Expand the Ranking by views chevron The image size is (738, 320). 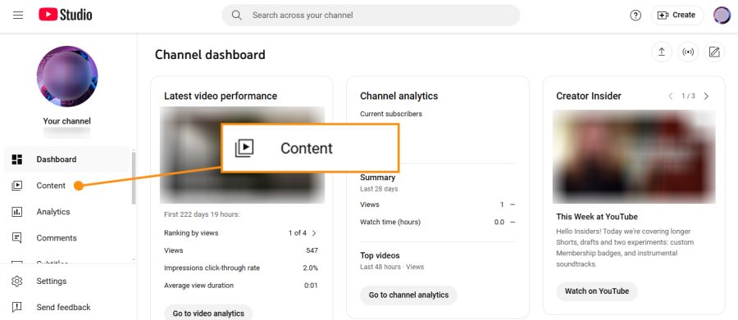click(314, 233)
